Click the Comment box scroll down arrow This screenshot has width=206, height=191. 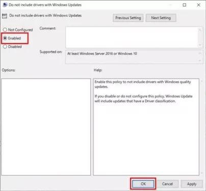click(200, 45)
